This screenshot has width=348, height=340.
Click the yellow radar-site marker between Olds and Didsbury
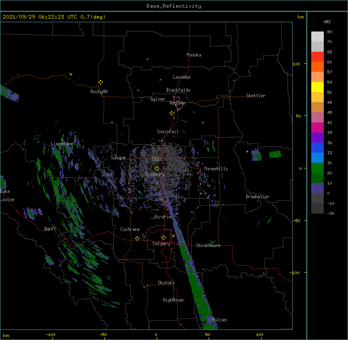point(157,168)
